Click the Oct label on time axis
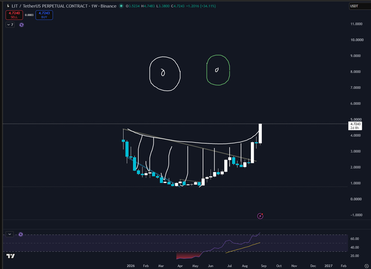Image resolution: width=371 pixels, height=269 pixels. click(279, 266)
